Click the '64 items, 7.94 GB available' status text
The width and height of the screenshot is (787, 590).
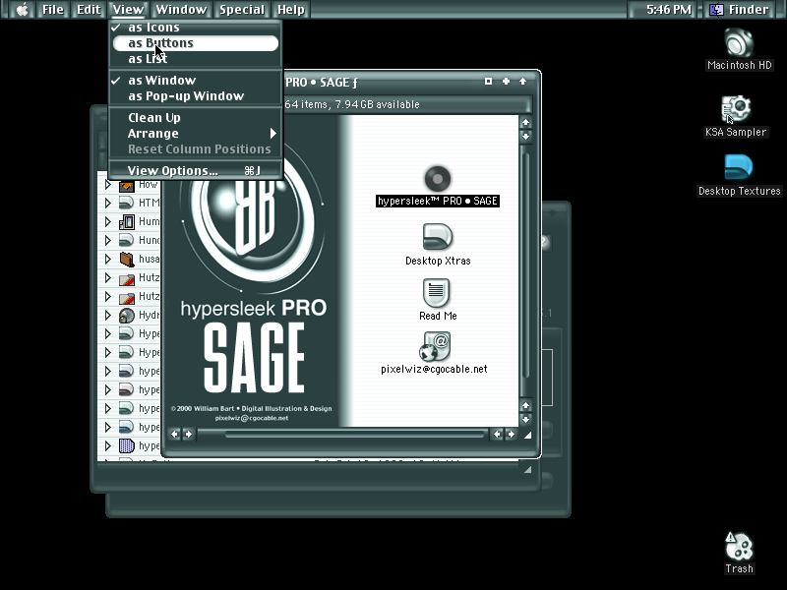[352, 104]
